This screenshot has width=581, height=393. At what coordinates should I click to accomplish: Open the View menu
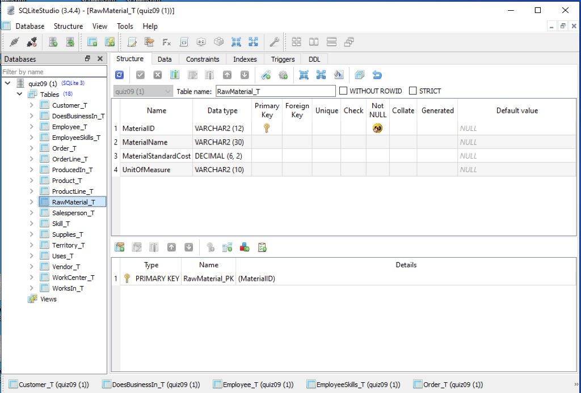100,26
